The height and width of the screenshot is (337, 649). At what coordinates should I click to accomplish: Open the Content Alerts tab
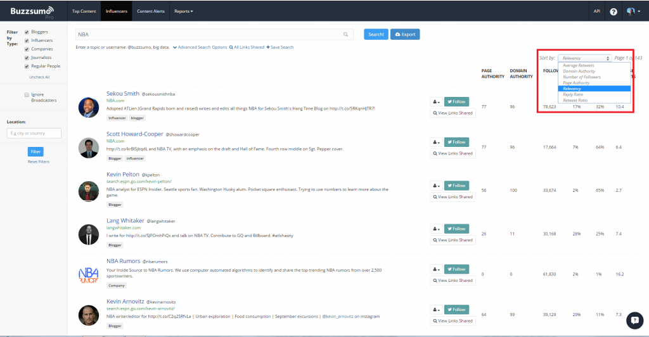coord(150,11)
